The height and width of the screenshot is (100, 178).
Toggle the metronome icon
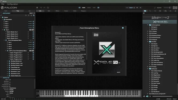coord(134,7)
